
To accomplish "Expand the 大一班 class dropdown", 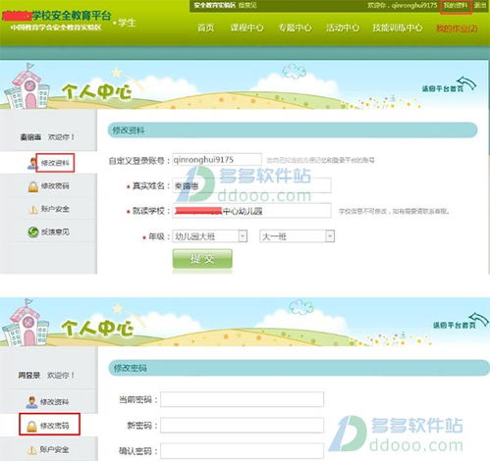I will (x=330, y=236).
